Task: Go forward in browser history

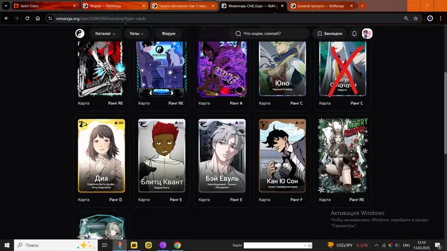Action: point(16,18)
